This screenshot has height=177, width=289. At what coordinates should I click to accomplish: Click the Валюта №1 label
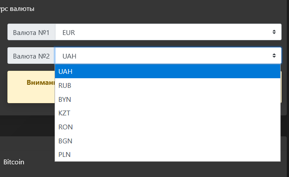[31, 32]
